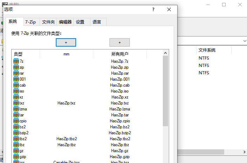Screen dimensions: 247x163
Task: Click the 001 file type icon
Action: (16, 79)
